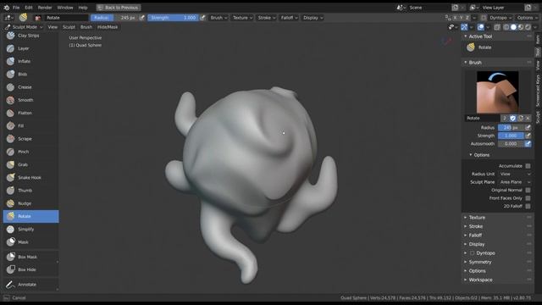Open the Sculpt Plane Area Plane dropdown
The image size is (542, 305).
pyautogui.click(x=515, y=182)
